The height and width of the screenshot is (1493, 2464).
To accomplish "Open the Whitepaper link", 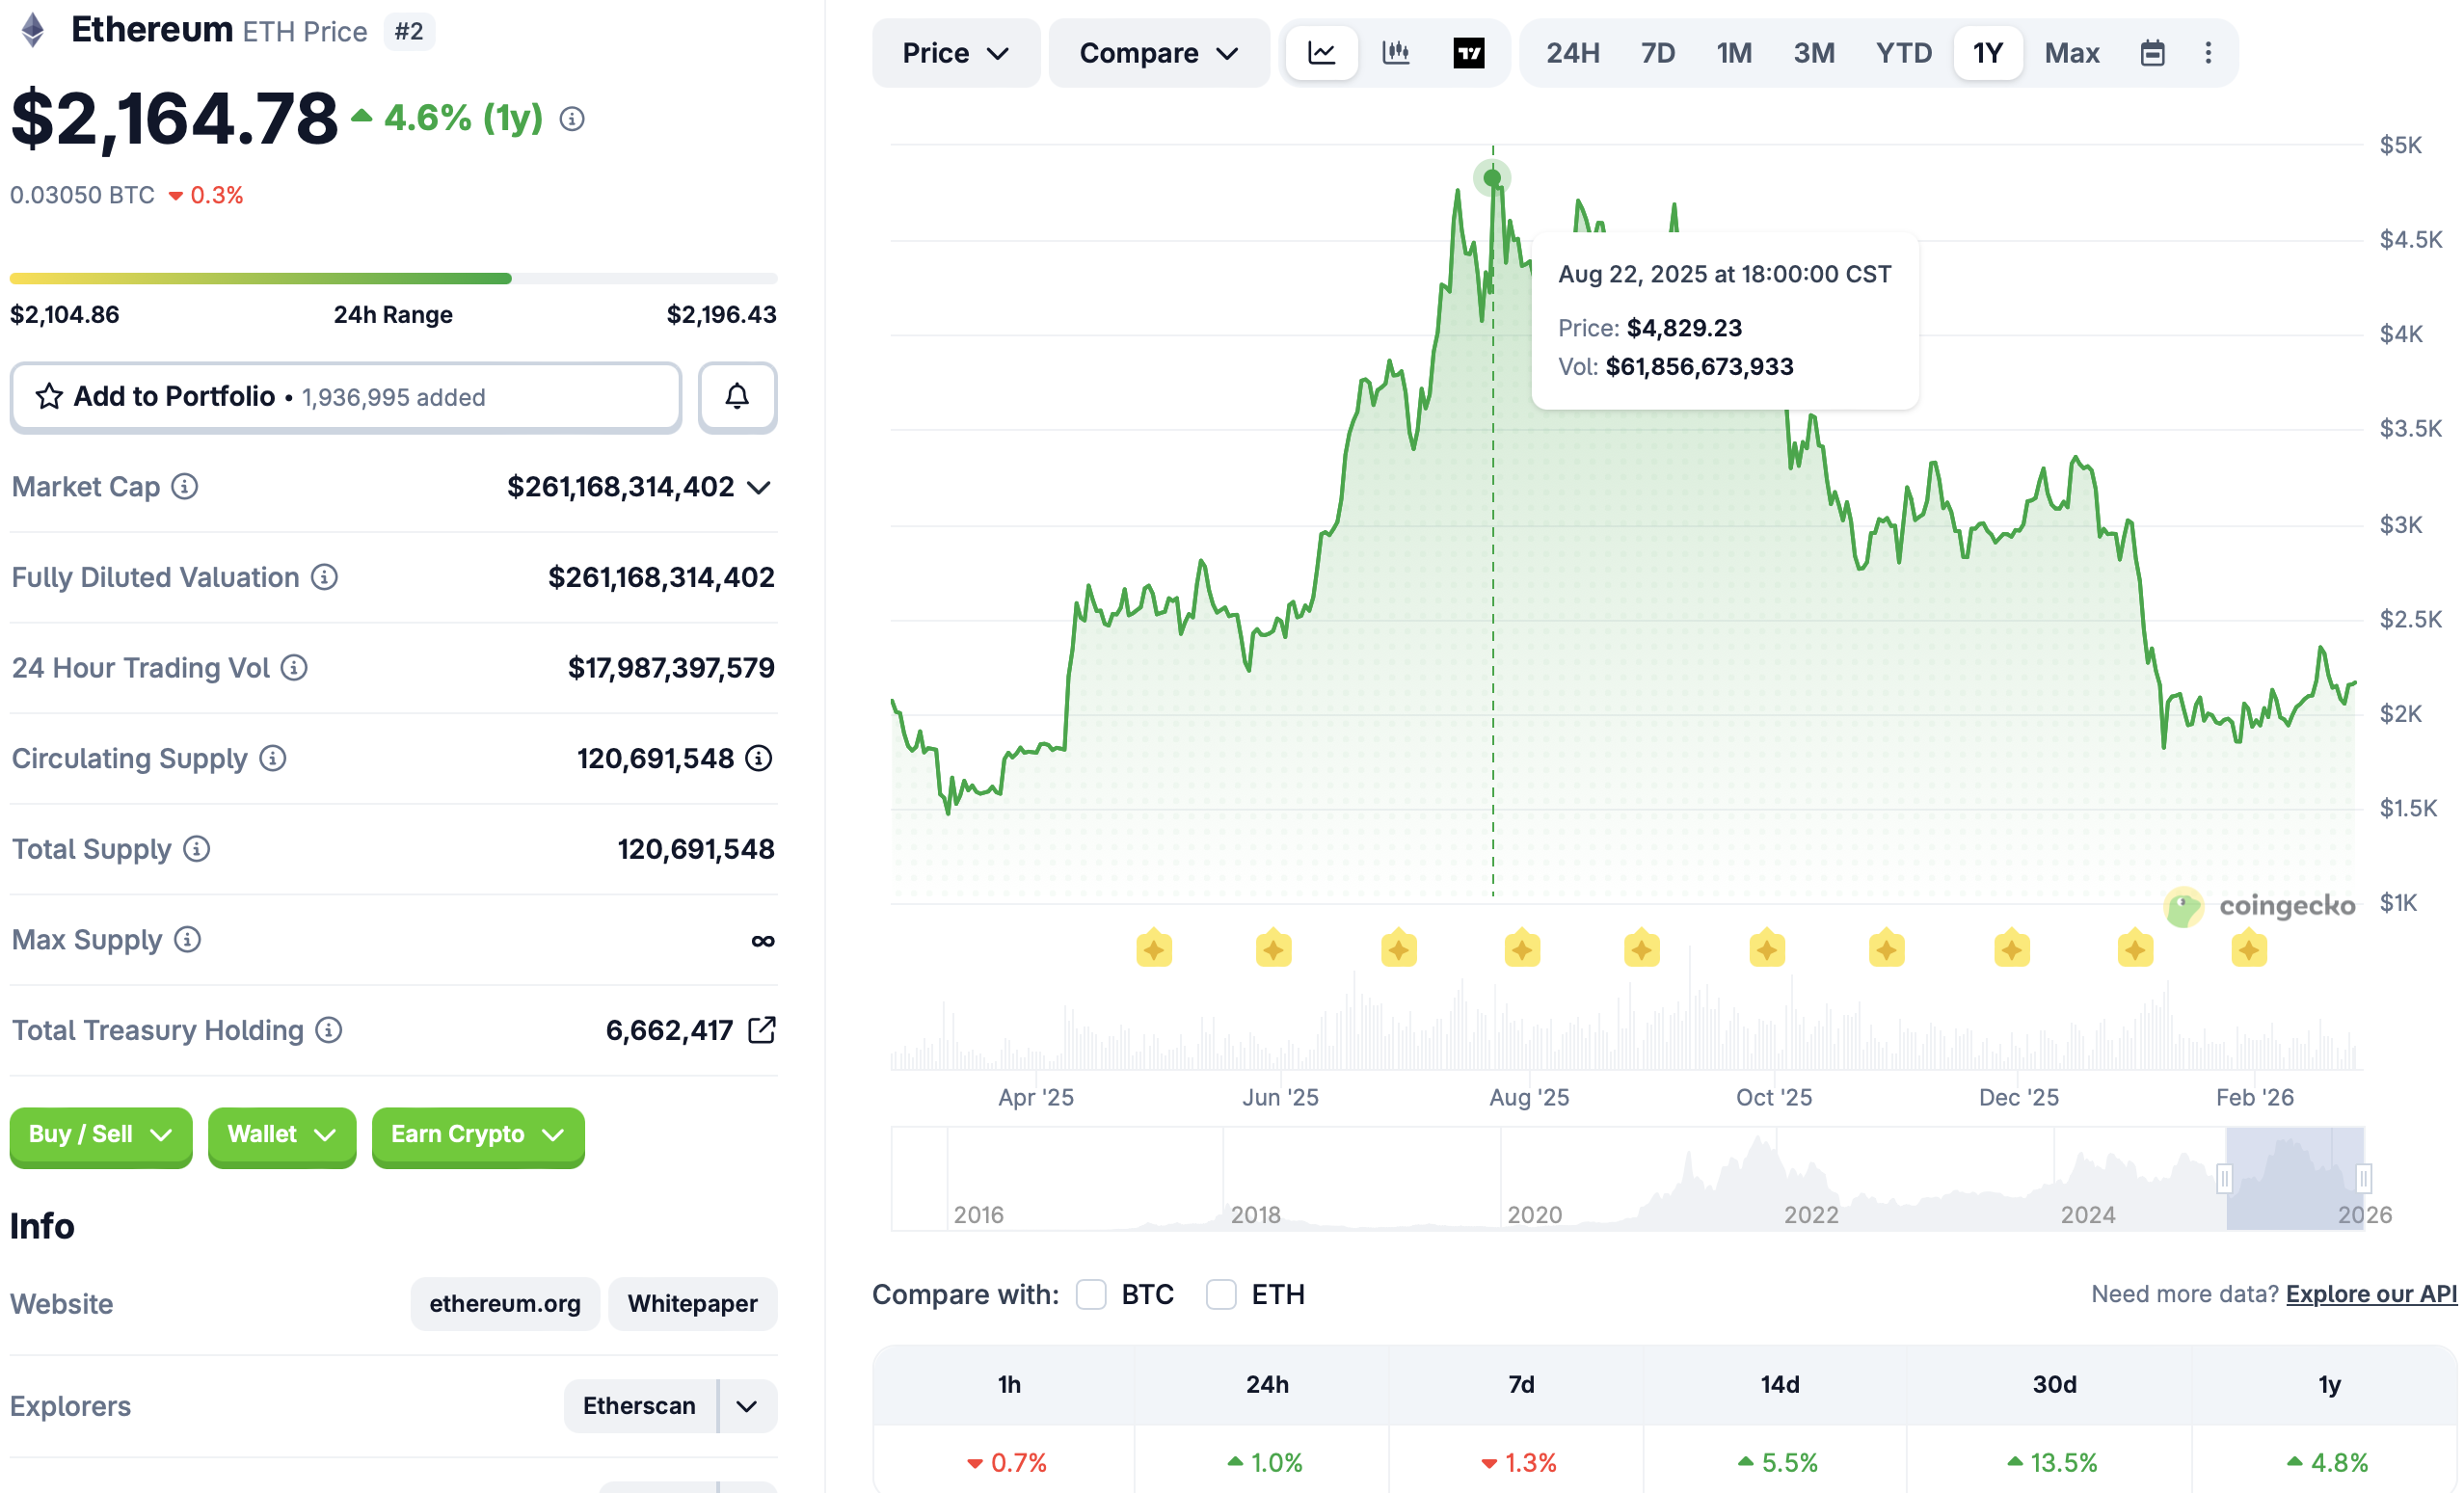I will point(692,1303).
